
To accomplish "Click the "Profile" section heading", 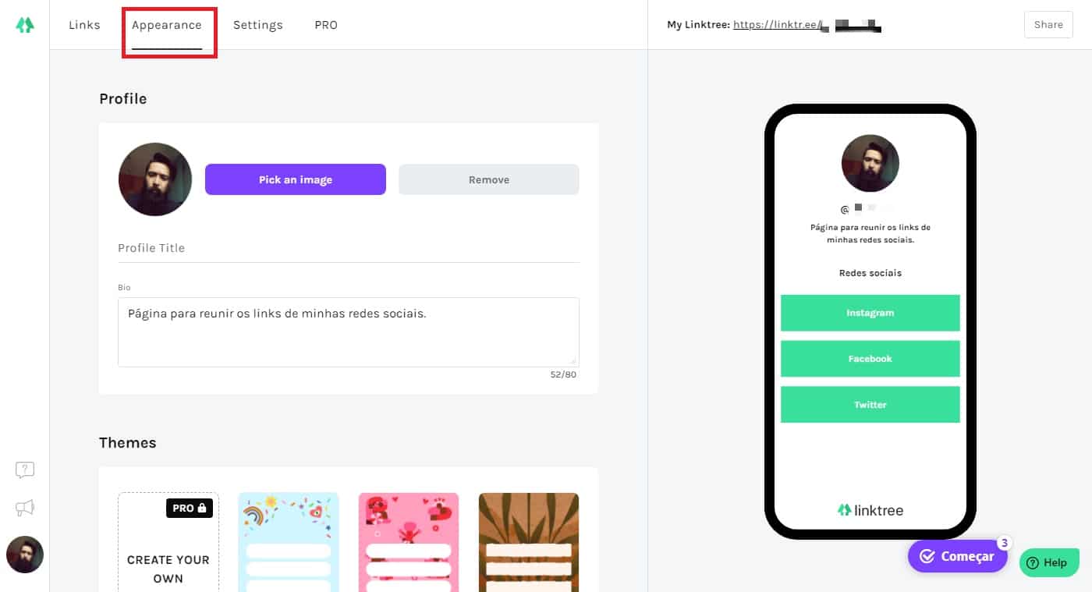I will [x=123, y=99].
